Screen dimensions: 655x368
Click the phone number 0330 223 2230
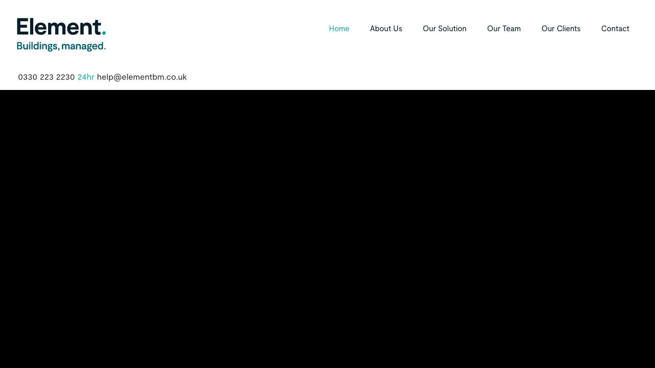coord(46,77)
